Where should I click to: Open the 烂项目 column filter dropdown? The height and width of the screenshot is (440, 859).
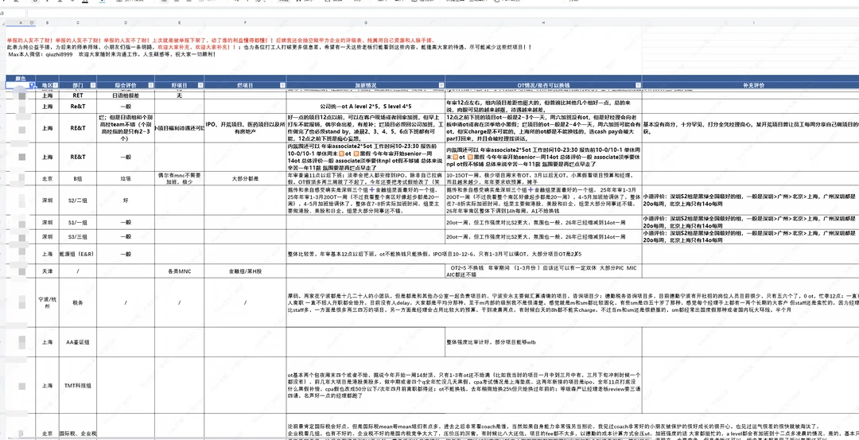pos(282,85)
